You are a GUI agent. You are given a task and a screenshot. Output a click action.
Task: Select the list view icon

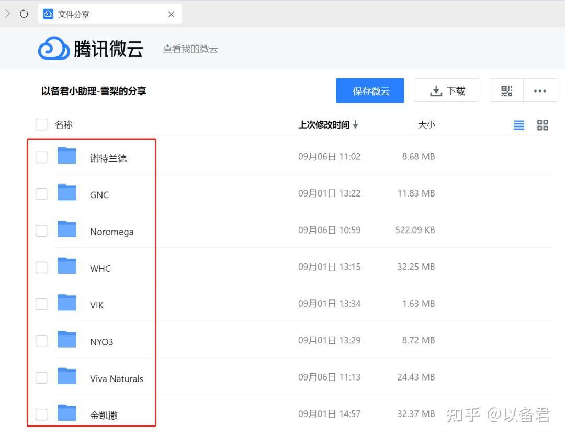(x=518, y=125)
